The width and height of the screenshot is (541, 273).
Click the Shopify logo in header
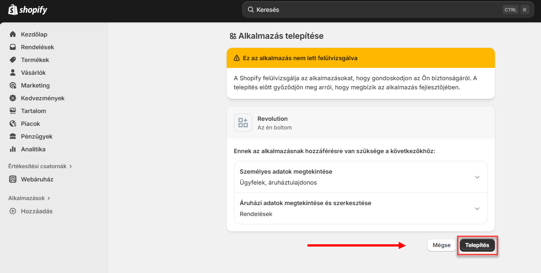click(x=28, y=10)
